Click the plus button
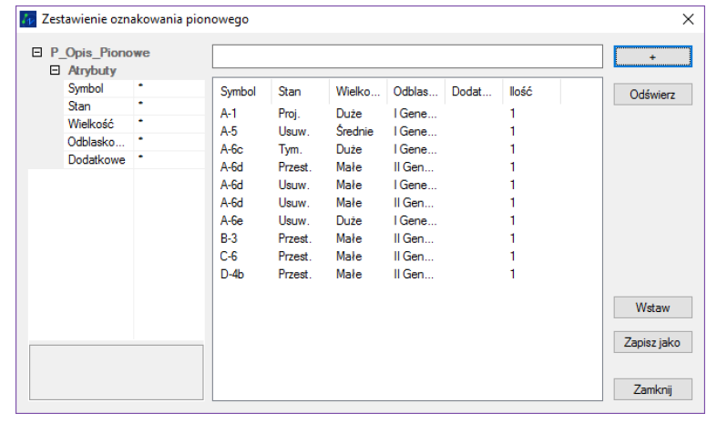This screenshot has height=433, width=717. [x=652, y=56]
